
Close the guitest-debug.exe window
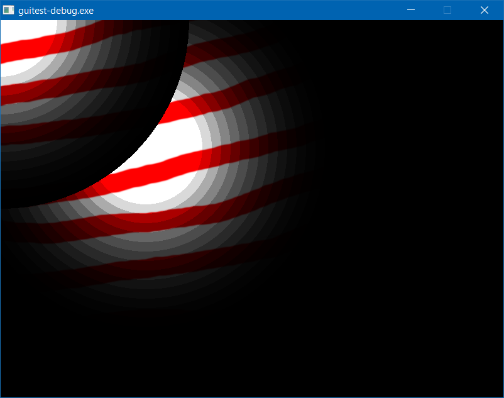pos(484,10)
